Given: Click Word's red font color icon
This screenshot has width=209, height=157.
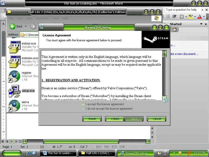Looking at the screenshot, I should point(200,16).
